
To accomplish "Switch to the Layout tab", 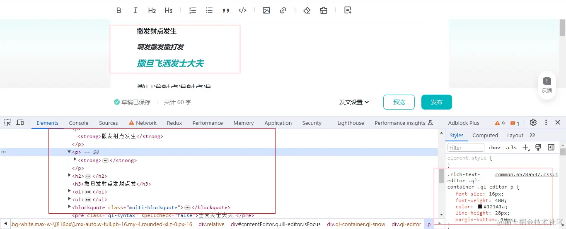I will [x=515, y=135].
